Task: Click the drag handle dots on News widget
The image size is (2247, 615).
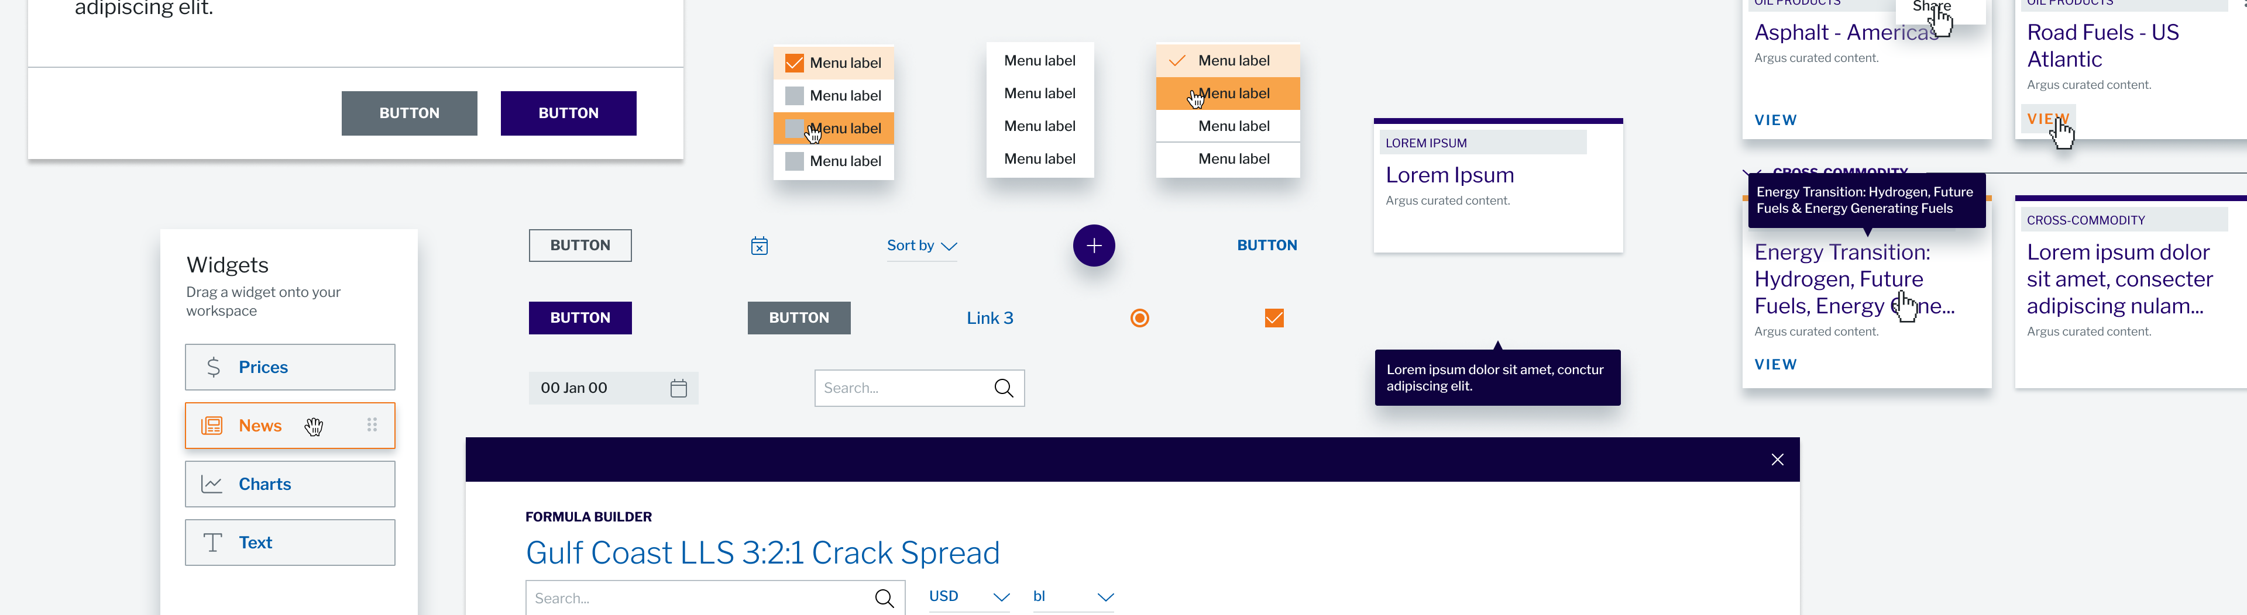Action: pos(373,425)
